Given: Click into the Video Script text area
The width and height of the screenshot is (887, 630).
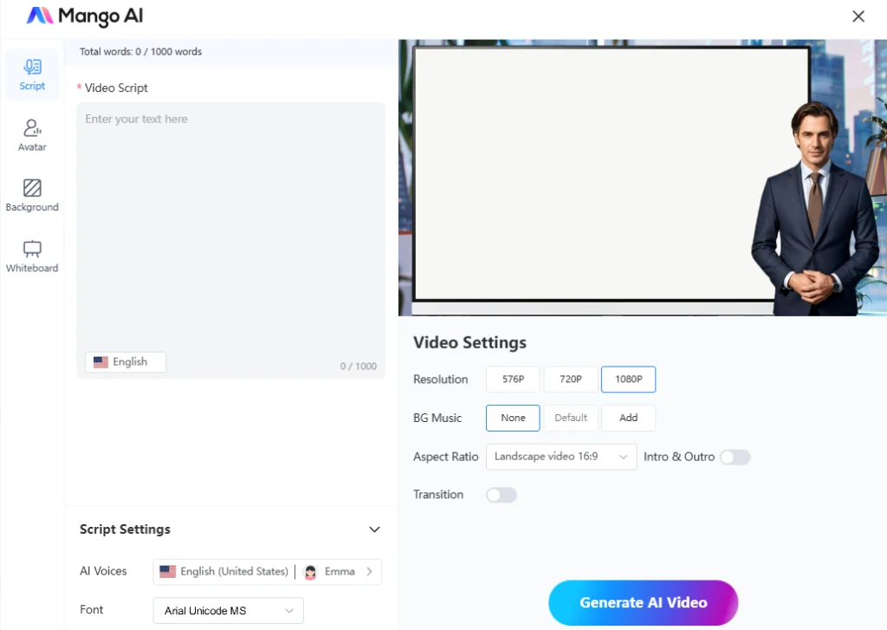Looking at the screenshot, I should pos(230,225).
